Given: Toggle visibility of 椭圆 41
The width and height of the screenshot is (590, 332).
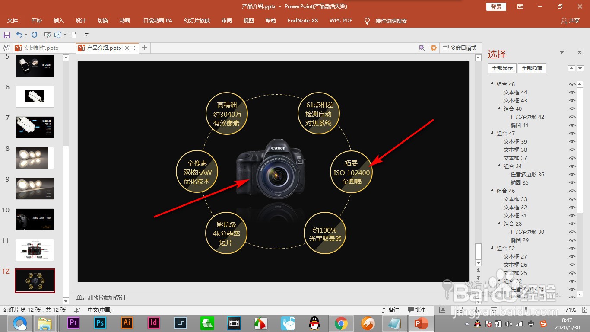Looking at the screenshot, I should 572,125.
